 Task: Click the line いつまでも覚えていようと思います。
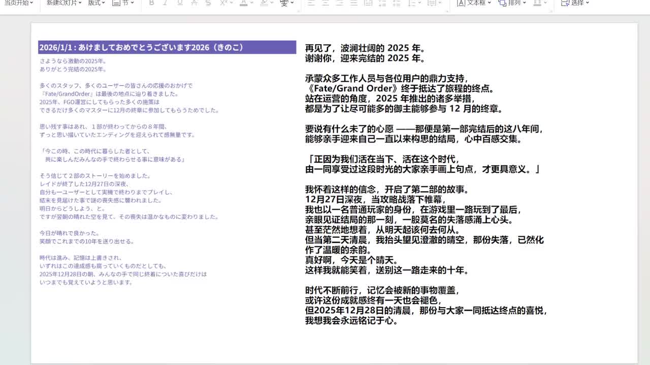[x=86, y=282]
